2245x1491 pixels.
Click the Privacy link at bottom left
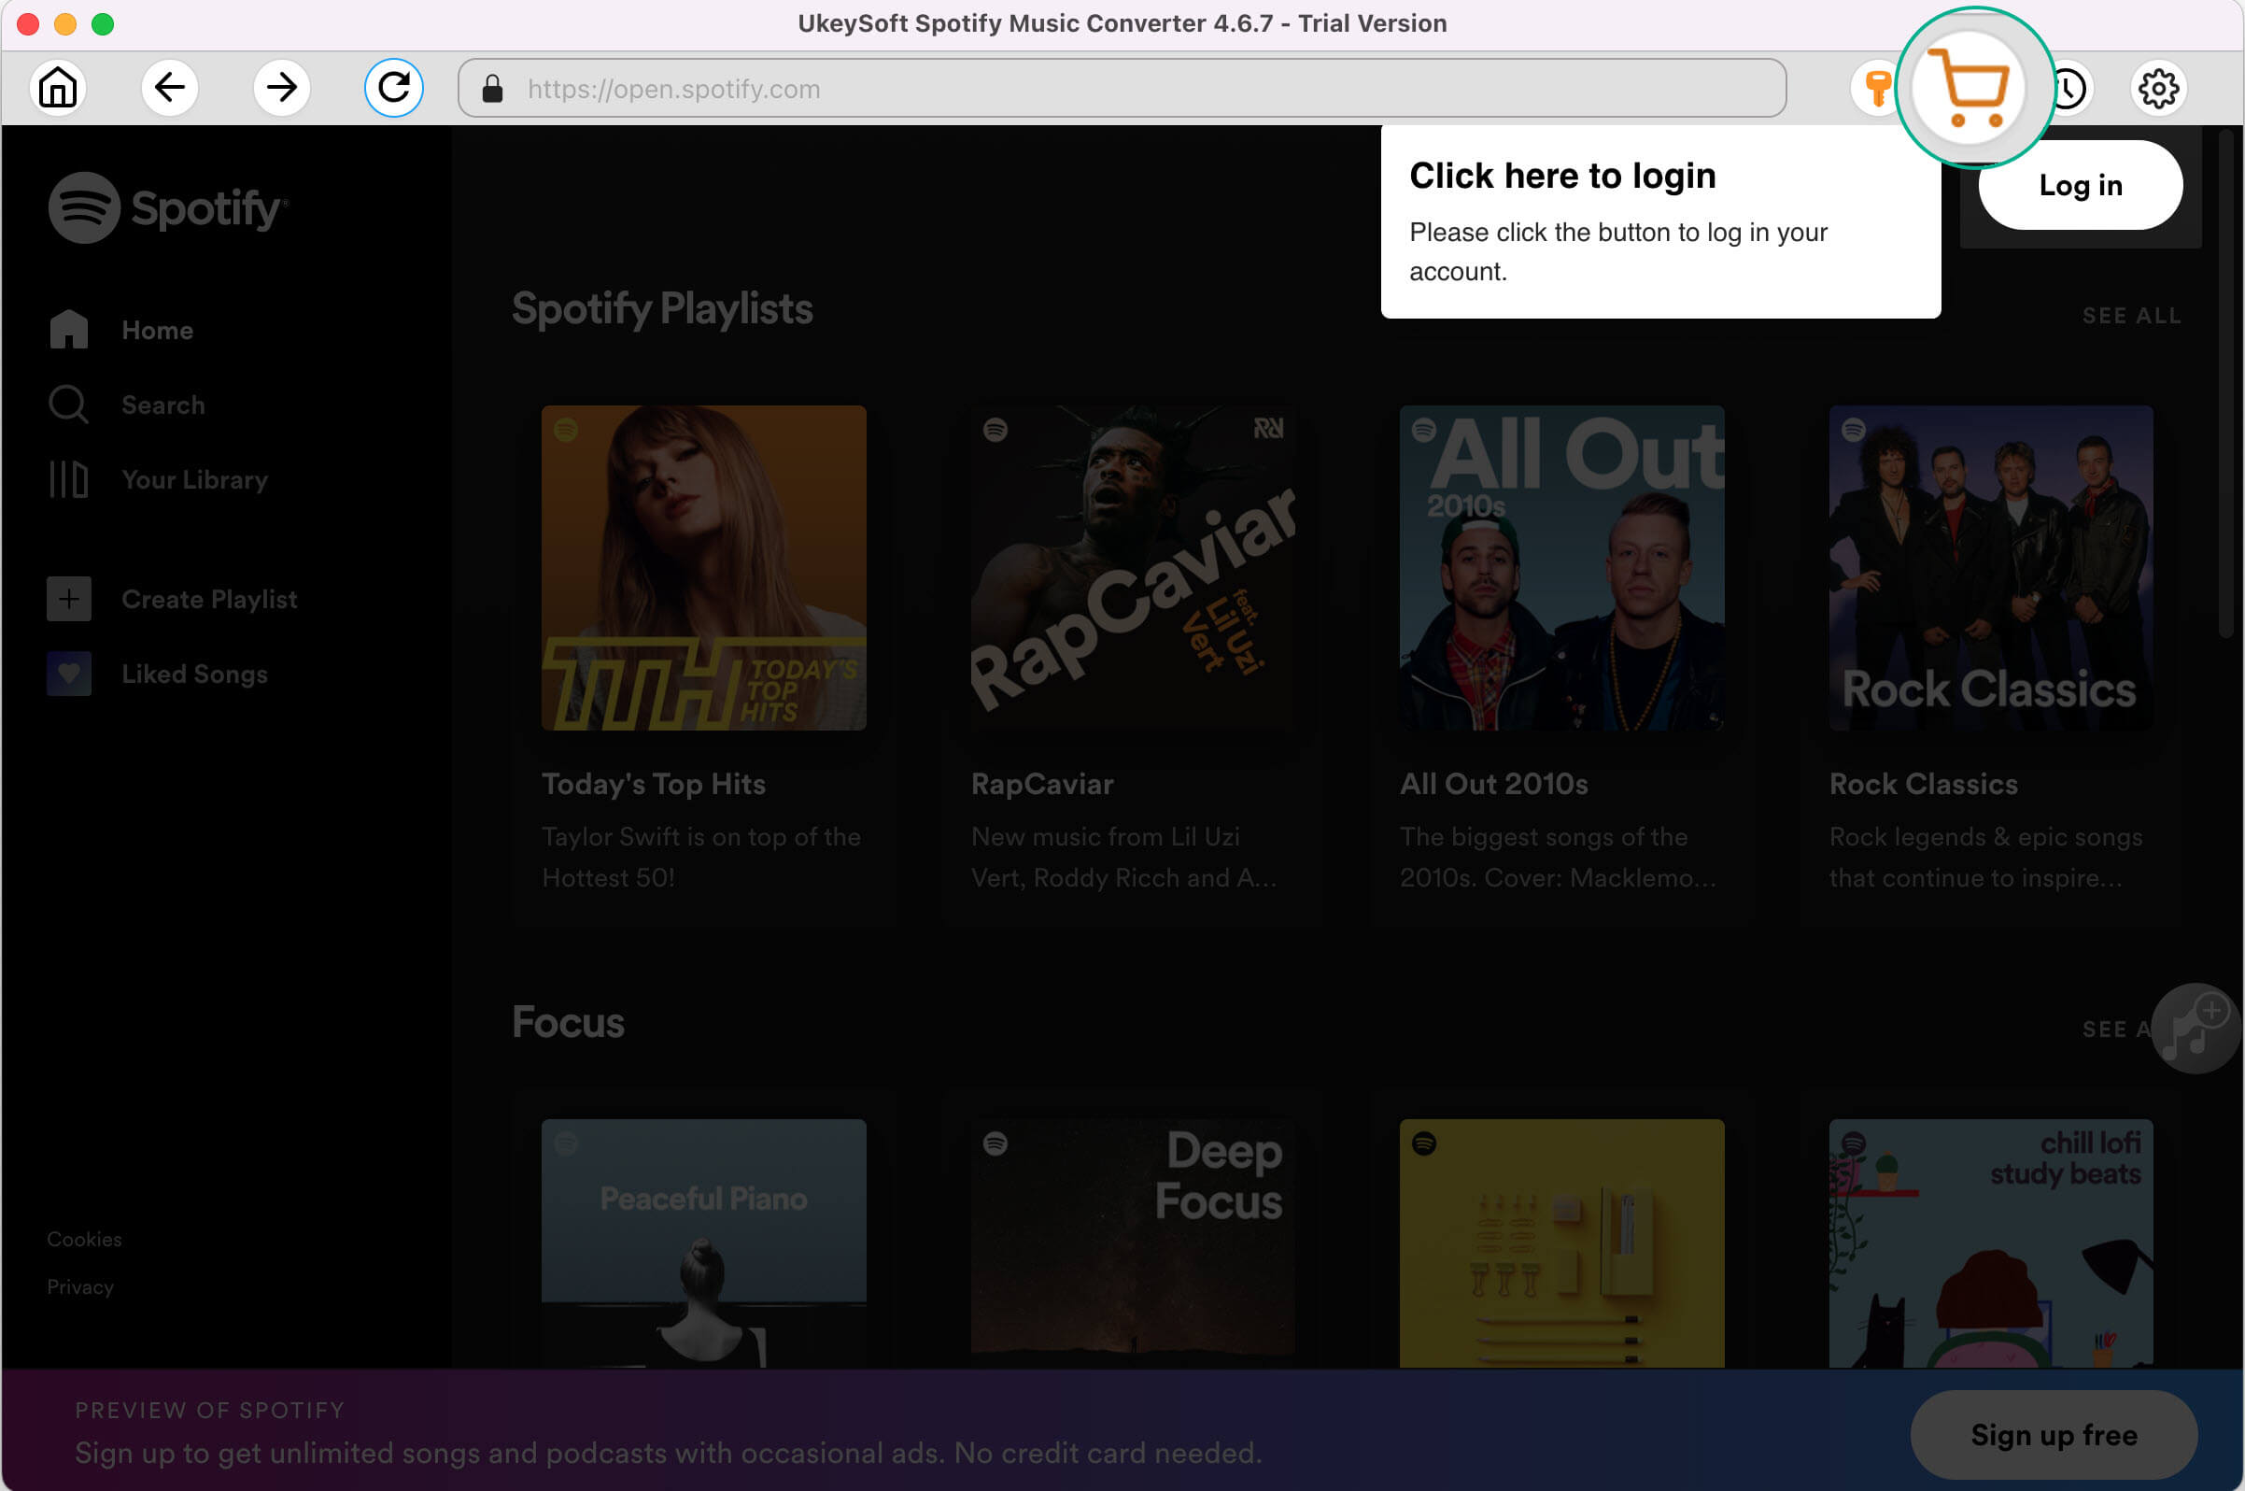[x=78, y=1286]
